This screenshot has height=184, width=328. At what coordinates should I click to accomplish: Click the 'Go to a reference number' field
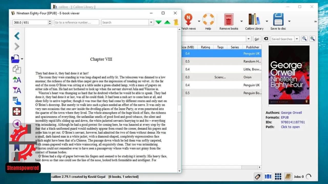coord(77,22)
